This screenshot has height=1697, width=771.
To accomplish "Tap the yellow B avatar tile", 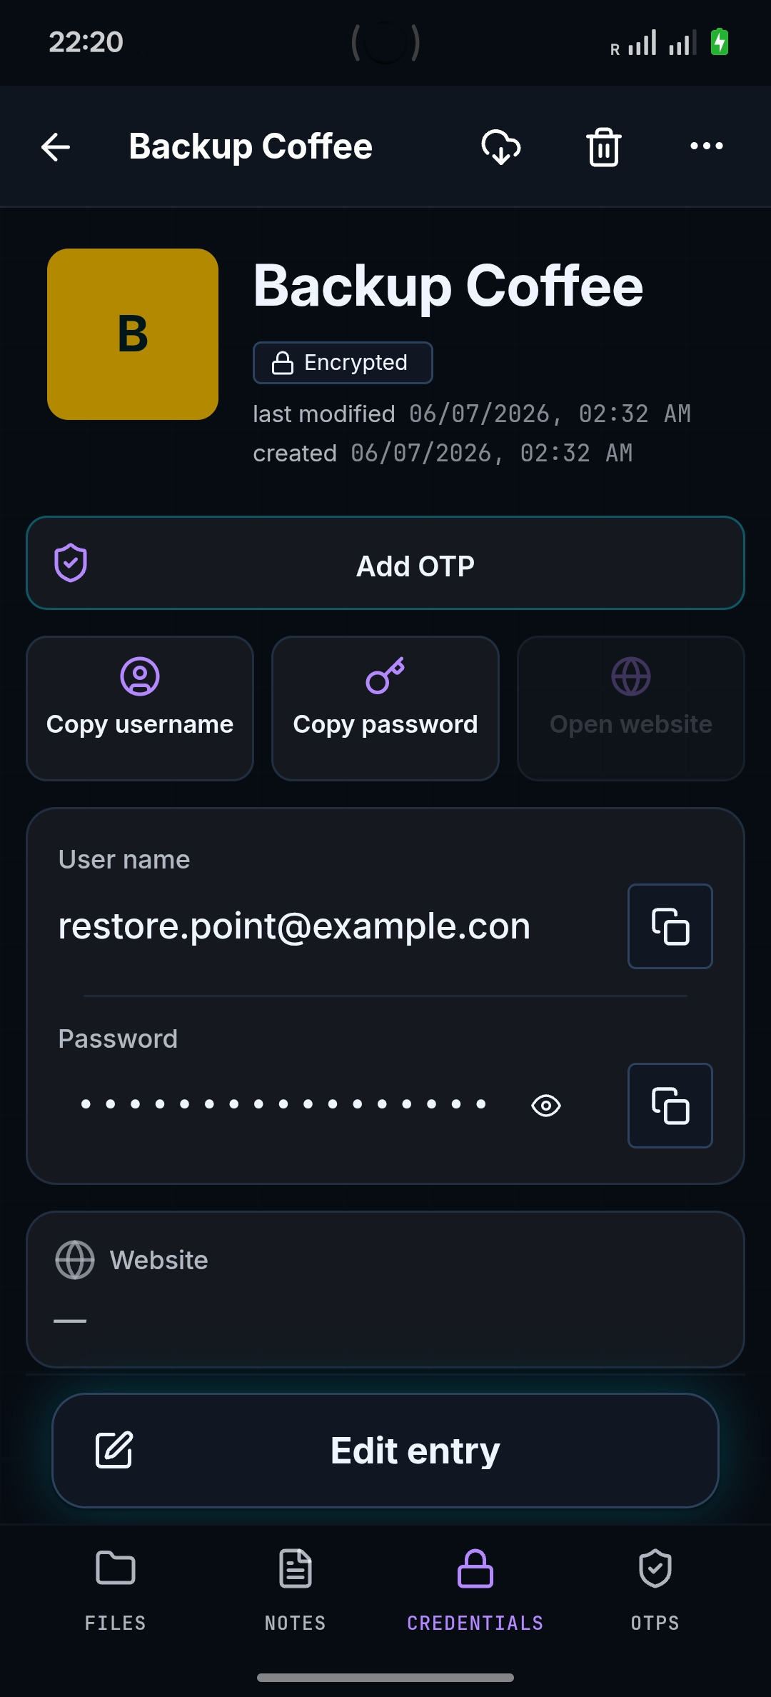I will click(x=133, y=334).
